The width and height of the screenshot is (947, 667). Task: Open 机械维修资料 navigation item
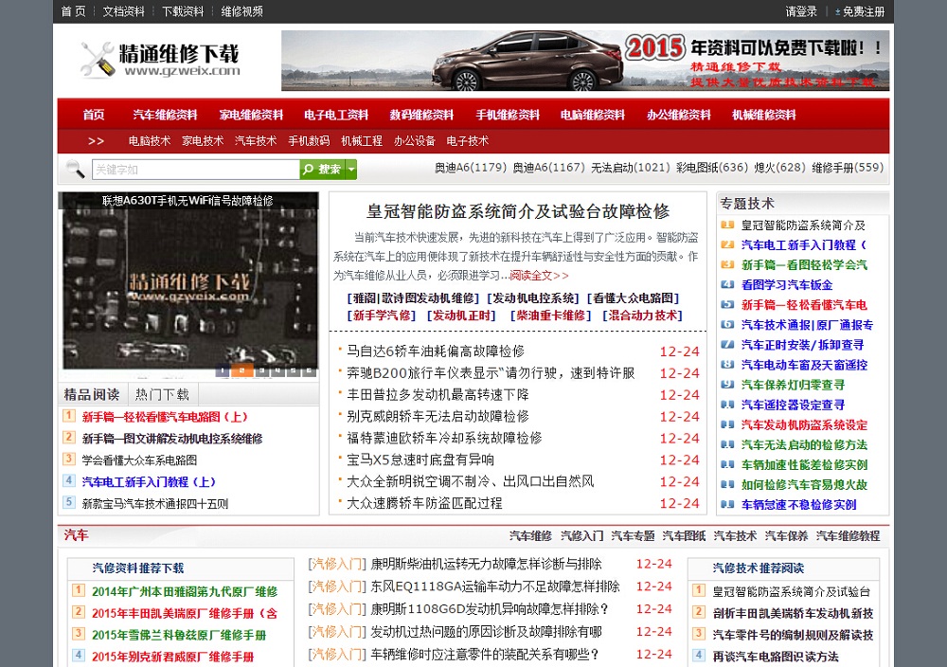[x=764, y=115]
